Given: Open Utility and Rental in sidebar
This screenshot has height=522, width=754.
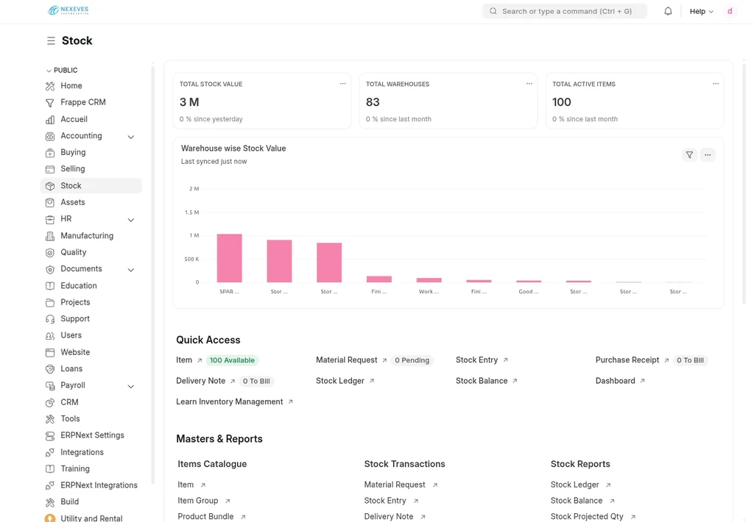Looking at the screenshot, I should 91,518.
